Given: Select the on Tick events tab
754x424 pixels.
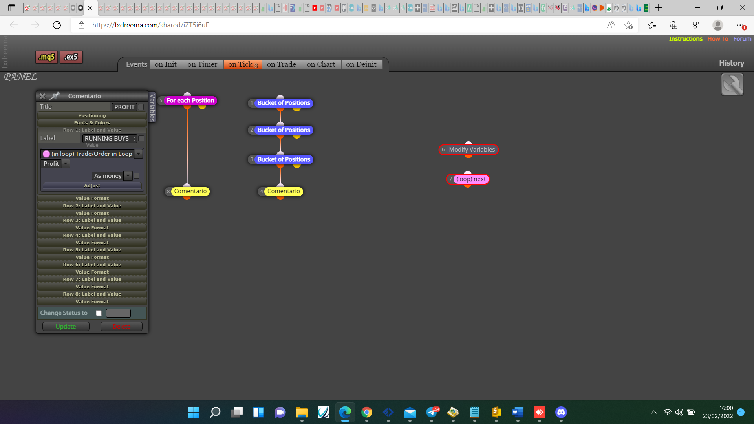Looking at the screenshot, I should click(243, 64).
